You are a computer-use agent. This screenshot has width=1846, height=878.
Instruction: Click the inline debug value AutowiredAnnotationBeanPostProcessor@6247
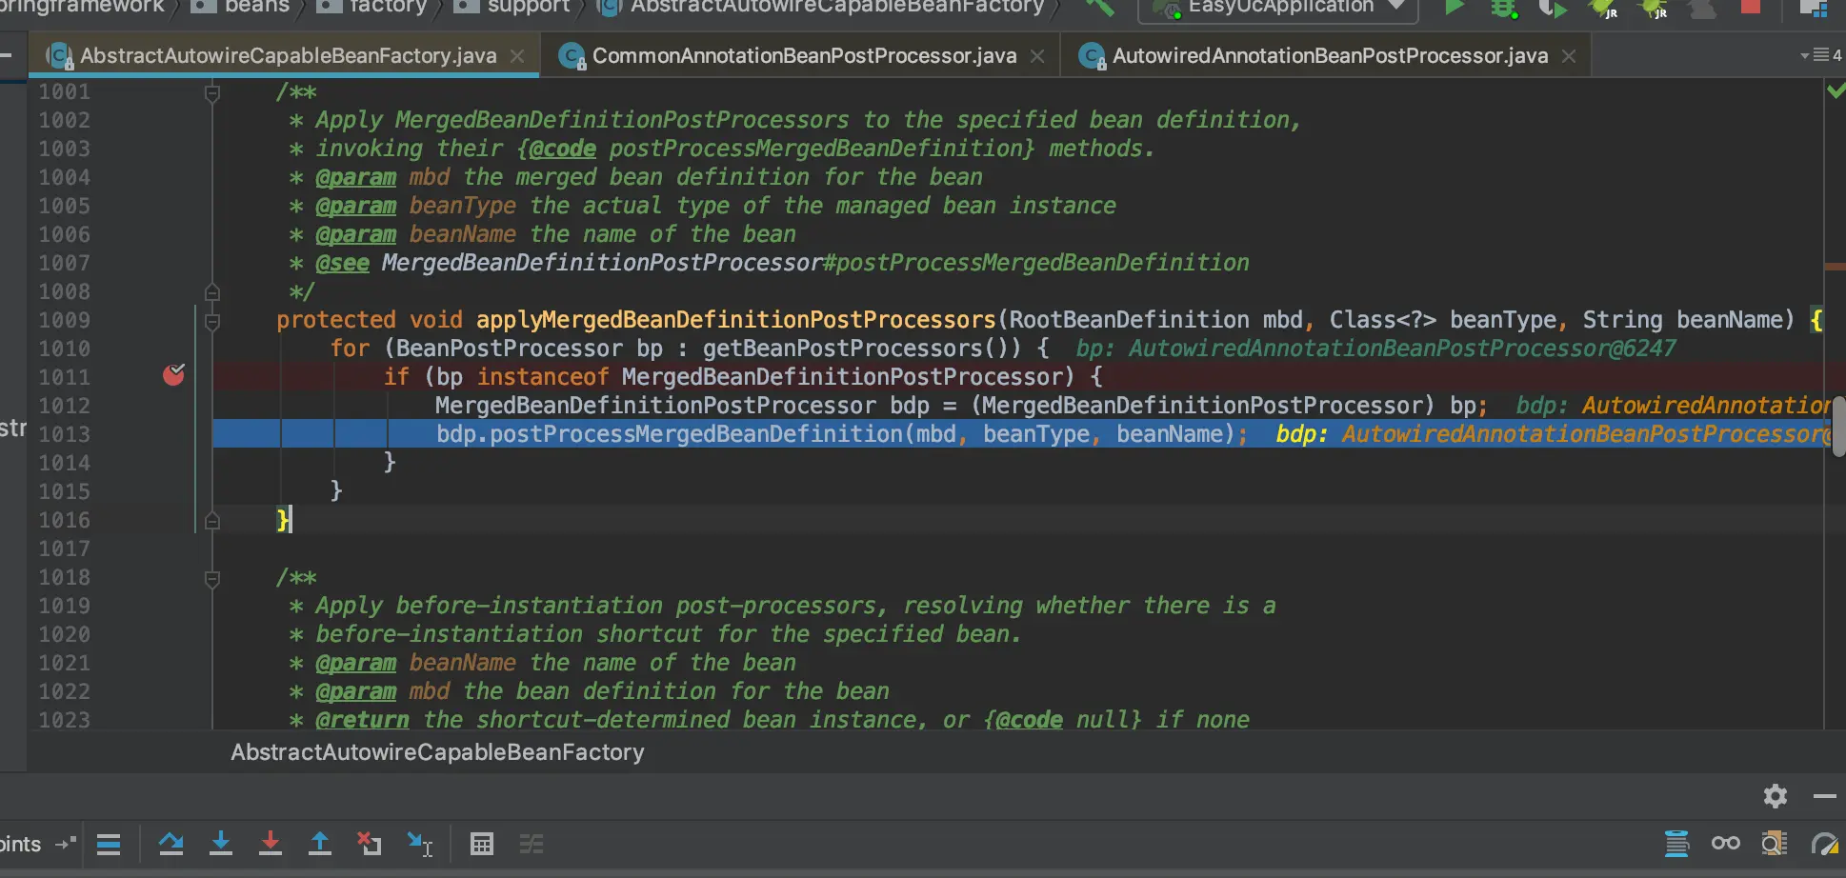point(1402,349)
